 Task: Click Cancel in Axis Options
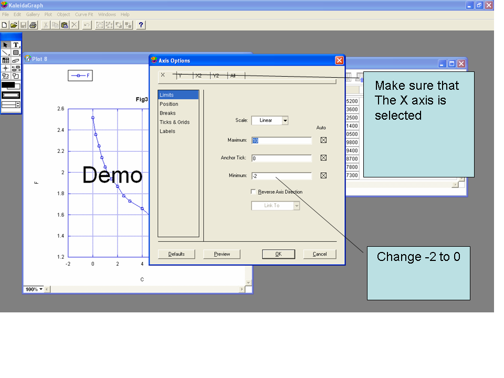(320, 254)
